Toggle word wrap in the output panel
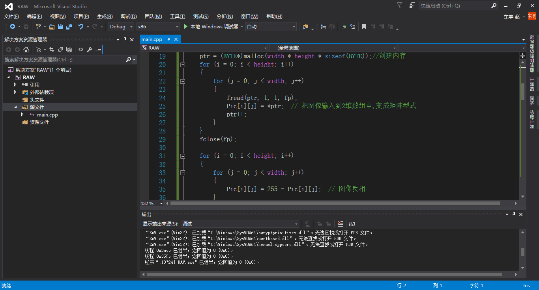Viewport: 539px width, 290px height. (x=352, y=224)
